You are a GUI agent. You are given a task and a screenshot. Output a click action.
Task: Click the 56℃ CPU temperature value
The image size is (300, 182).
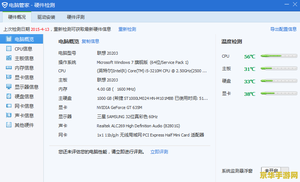pos(250,57)
